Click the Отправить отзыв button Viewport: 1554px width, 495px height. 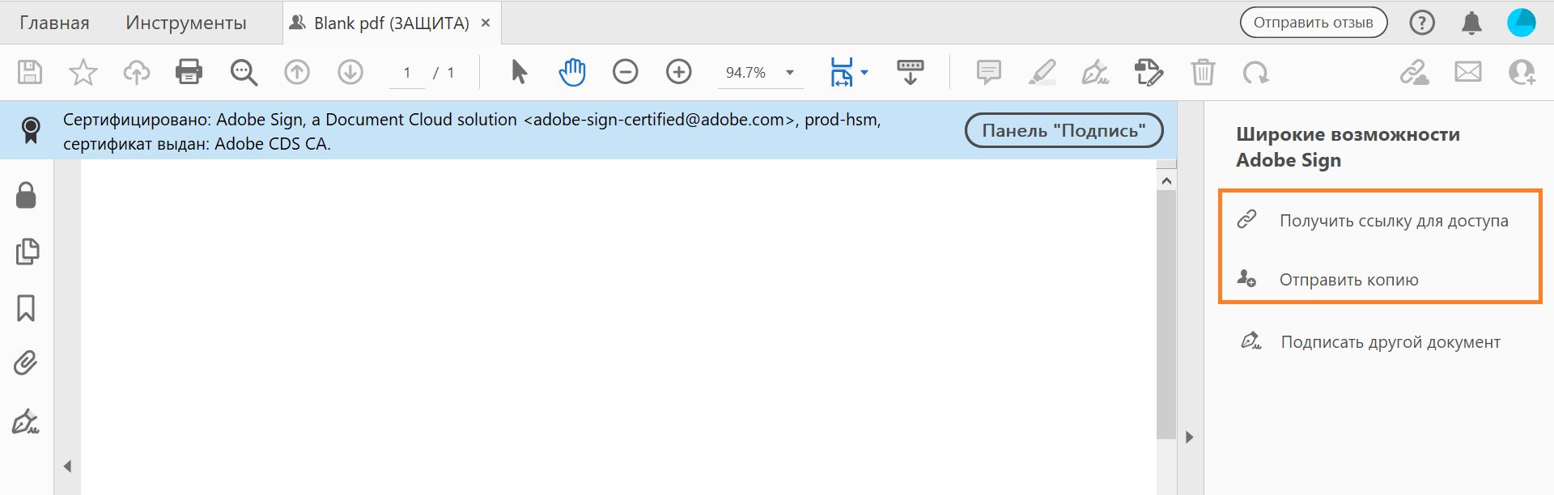(1313, 23)
